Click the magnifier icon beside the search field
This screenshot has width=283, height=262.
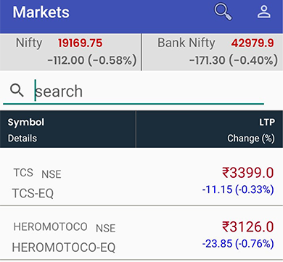(17, 91)
